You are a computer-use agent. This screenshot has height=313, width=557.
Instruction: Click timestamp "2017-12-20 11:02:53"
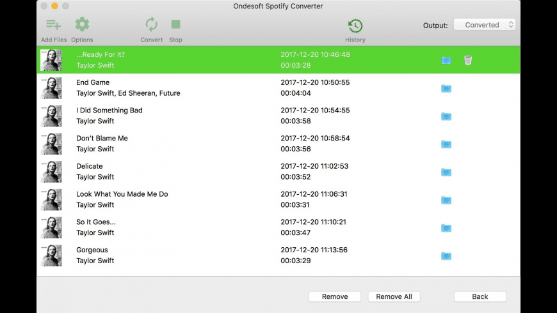pyautogui.click(x=314, y=166)
